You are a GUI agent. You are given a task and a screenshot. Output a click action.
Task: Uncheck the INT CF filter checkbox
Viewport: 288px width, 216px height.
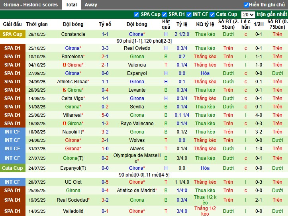coord(189,14)
